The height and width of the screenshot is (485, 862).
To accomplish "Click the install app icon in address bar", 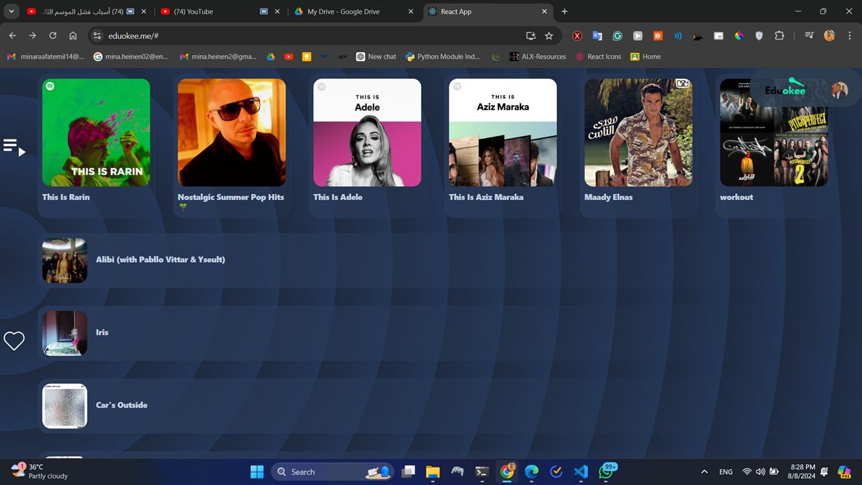I will [531, 36].
